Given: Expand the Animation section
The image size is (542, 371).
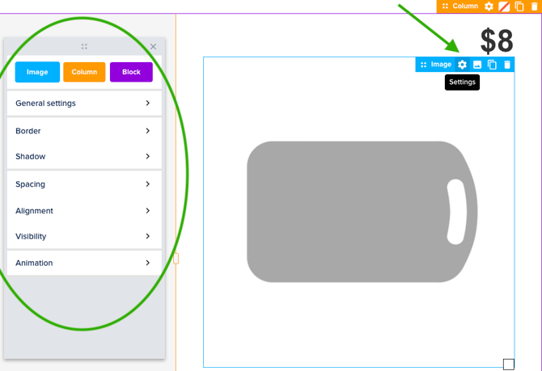Looking at the screenshot, I should tap(84, 263).
